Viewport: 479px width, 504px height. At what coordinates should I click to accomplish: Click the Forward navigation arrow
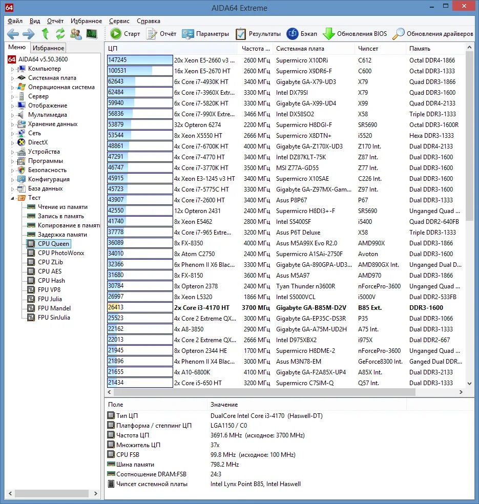pyautogui.click(x=29, y=34)
